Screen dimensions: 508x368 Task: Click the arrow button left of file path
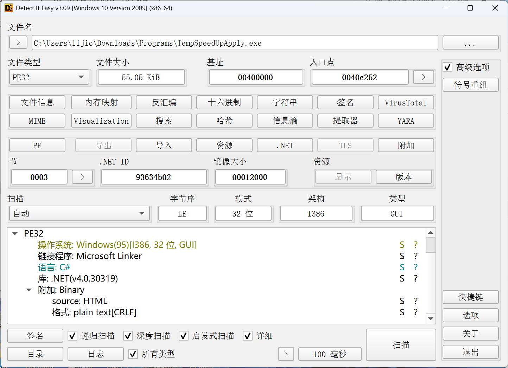(18, 43)
